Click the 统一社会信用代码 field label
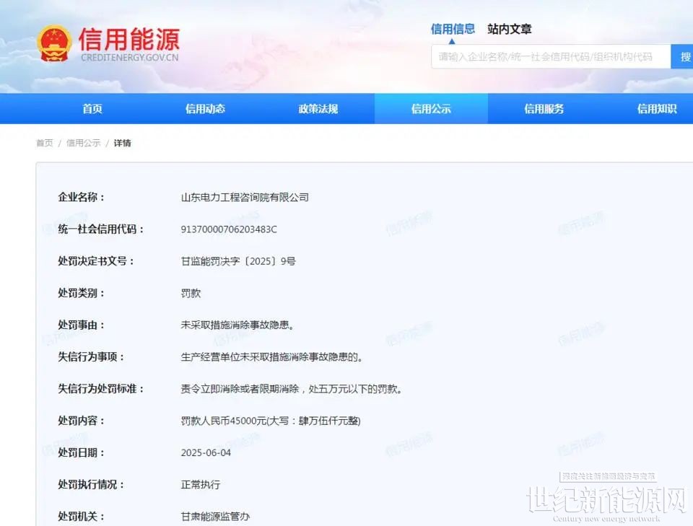This screenshot has width=693, height=526. coord(101,229)
